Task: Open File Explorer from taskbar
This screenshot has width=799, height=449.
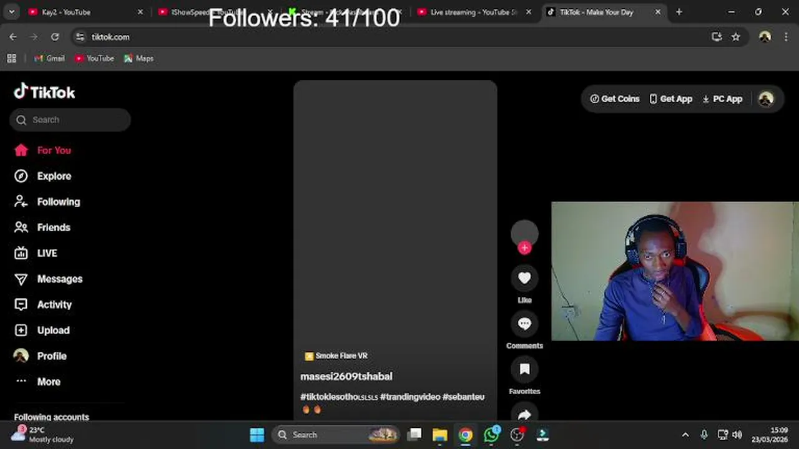Action: point(440,435)
